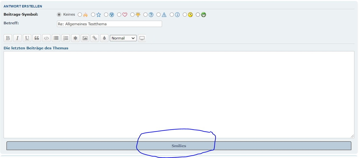Click the Smilies button below the editor

point(179,146)
